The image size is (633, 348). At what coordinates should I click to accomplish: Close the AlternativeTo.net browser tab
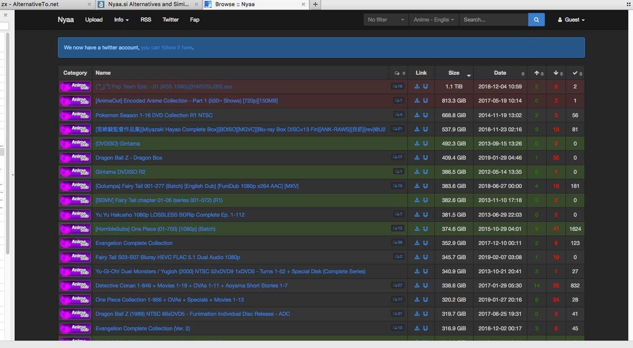[89, 4]
